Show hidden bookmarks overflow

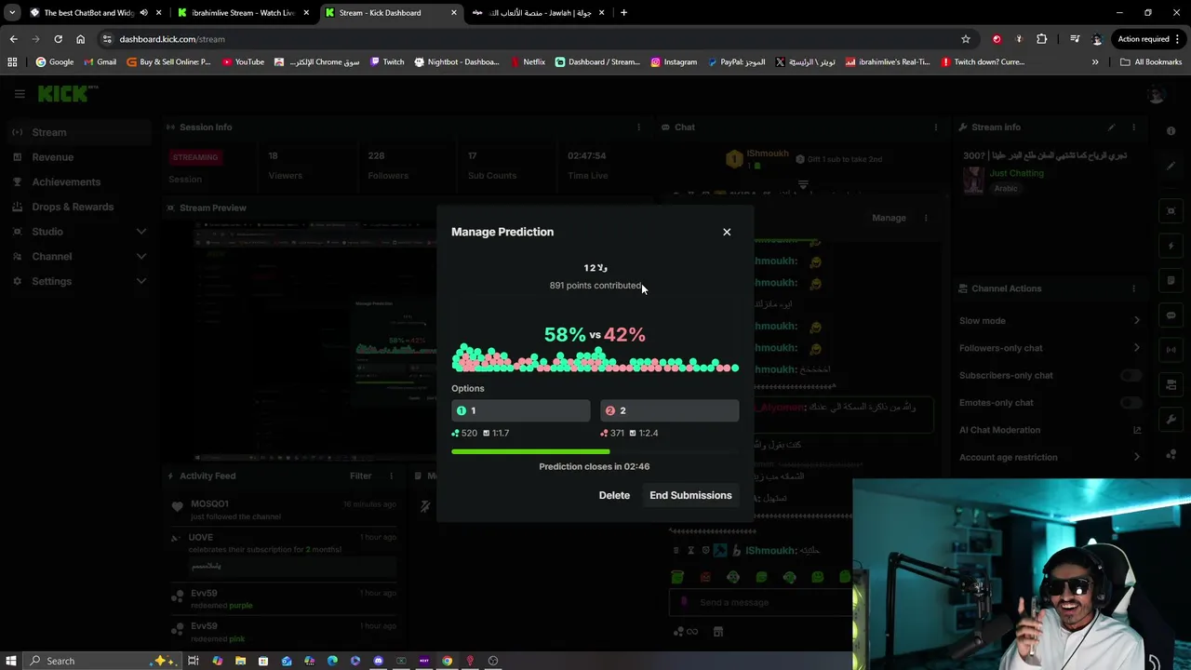(x=1095, y=62)
